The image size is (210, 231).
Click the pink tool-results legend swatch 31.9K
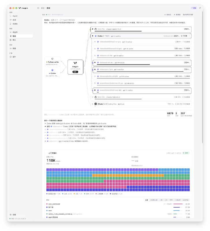[96, 194]
